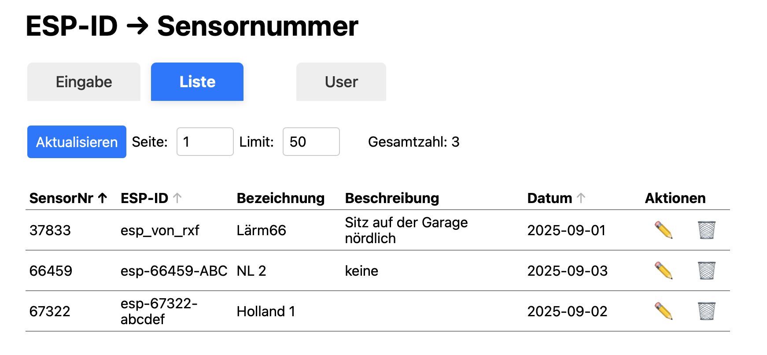Switch to the Eingabe tab
Image resolution: width=767 pixels, height=355 pixels.
[84, 82]
